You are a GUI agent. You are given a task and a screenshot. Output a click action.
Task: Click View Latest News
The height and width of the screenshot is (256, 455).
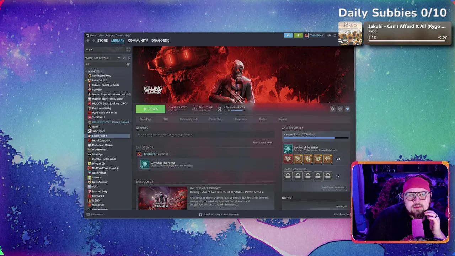pos(263,143)
